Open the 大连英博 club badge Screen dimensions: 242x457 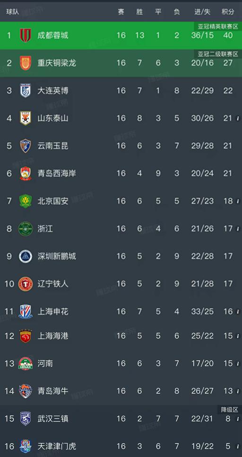[x=26, y=90]
